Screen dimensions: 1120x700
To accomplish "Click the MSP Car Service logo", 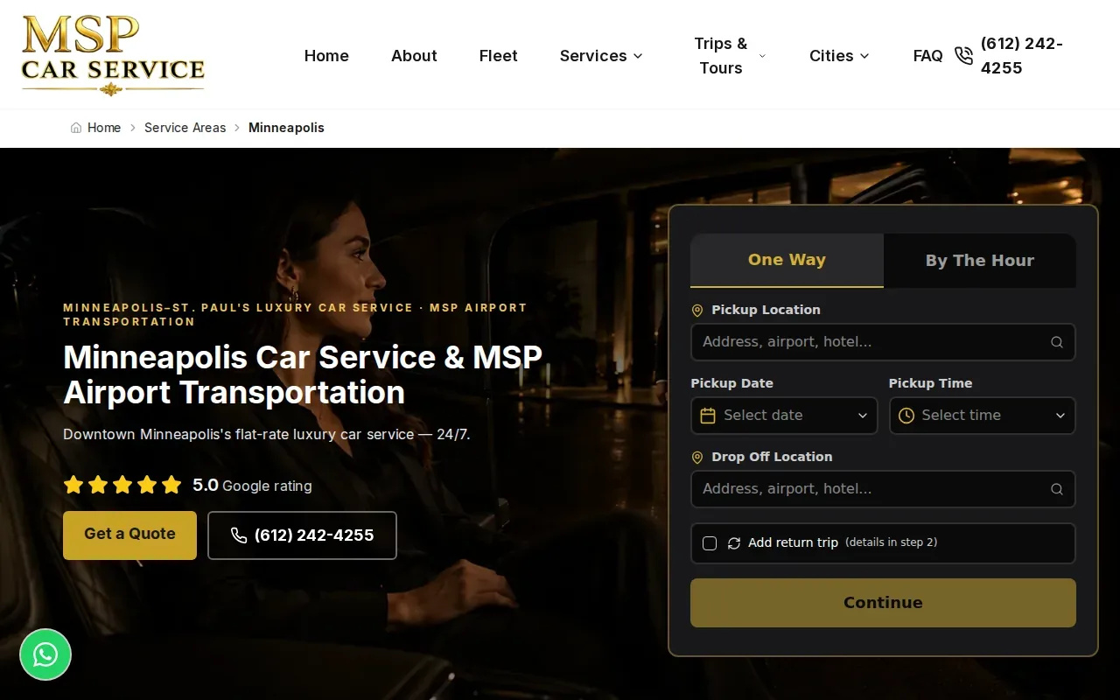I will pos(113,55).
